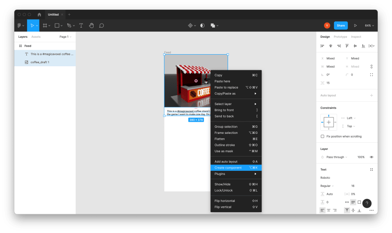Select the Frame tool
The image size is (392, 233).
coord(45,25)
